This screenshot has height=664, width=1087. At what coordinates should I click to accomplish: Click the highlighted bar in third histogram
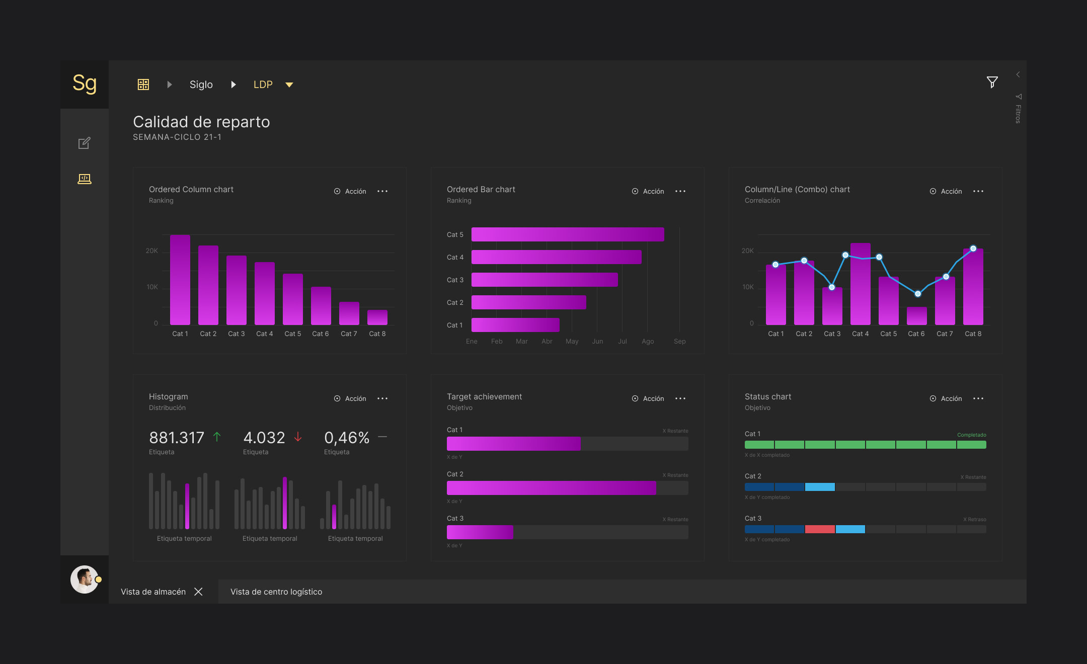point(334,517)
